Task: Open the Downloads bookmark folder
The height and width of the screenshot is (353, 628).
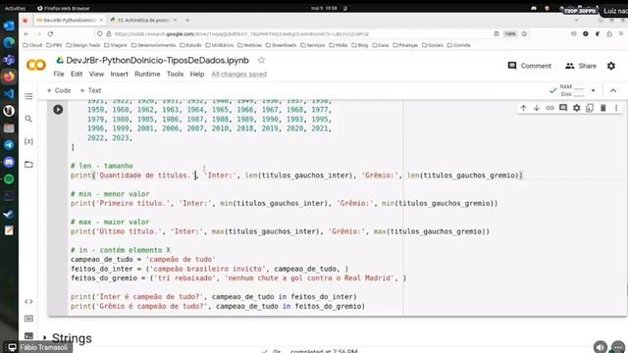Action: click(282, 45)
